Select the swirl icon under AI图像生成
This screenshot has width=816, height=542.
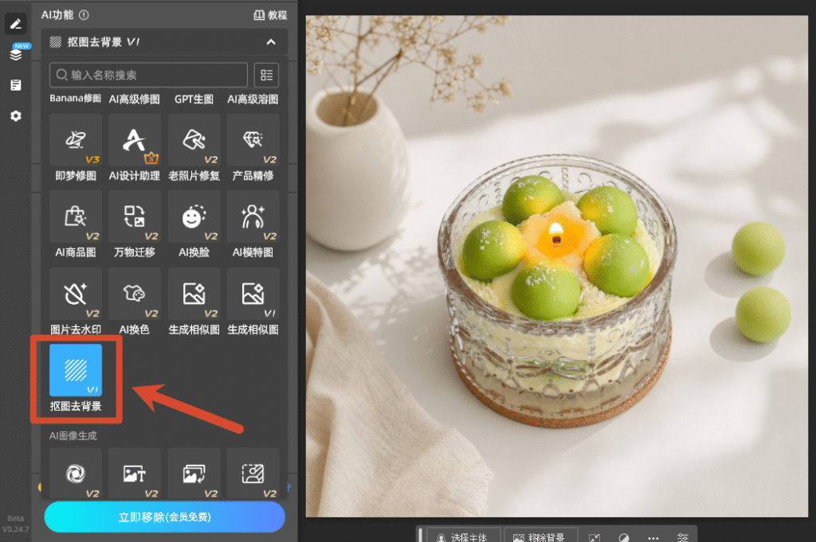pyautogui.click(x=76, y=474)
